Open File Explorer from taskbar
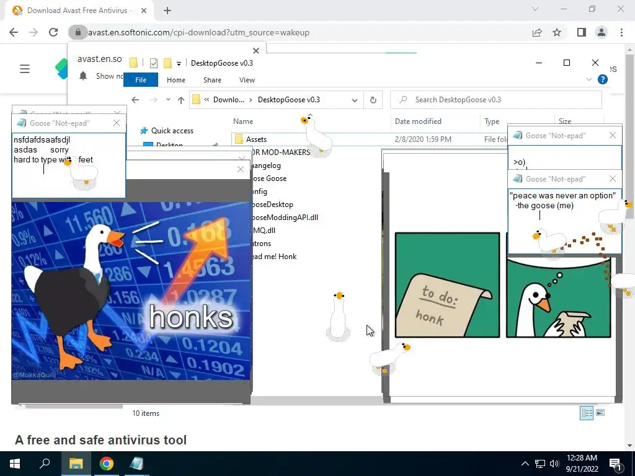Image resolution: width=635 pixels, height=476 pixels. pyautogui.click(x=76, y=464)
